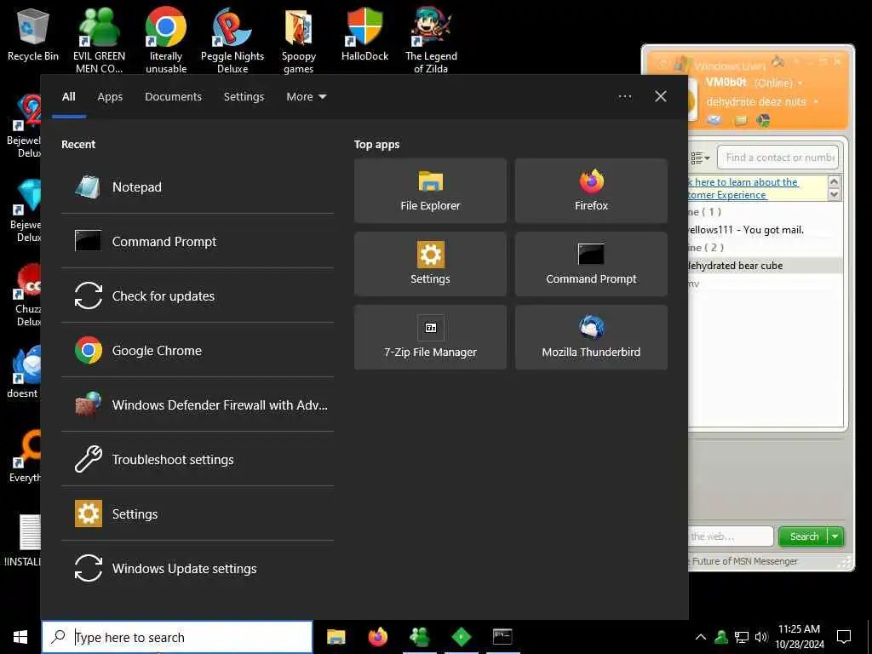Screen dimensions: 872x654
Task: Open dehydrate deez nuts personal message dropdown
Action: tap(816, 102)
